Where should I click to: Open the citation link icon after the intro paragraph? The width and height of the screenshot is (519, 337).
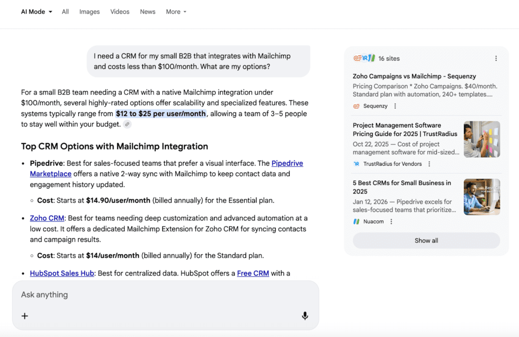tap(127, 124)
